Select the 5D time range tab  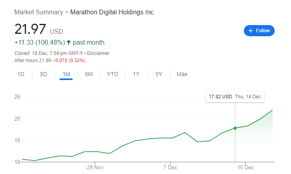coord(44,74)
